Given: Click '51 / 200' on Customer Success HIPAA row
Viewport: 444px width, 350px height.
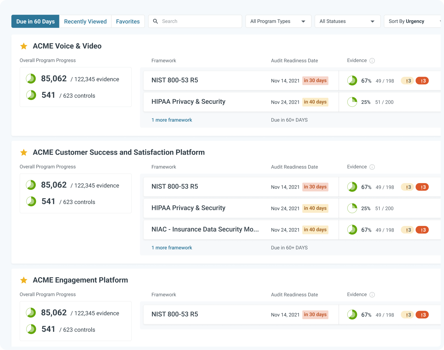Looking at the screenshot, I should click(384, 208).
